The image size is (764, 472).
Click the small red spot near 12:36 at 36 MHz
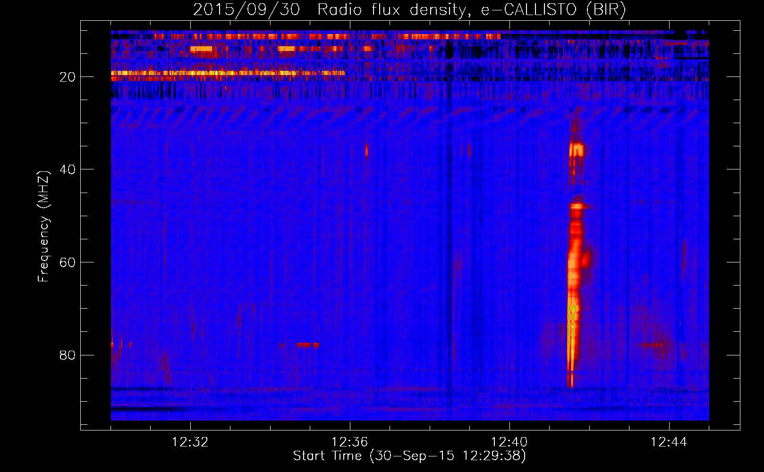click(x=366, y=151)
